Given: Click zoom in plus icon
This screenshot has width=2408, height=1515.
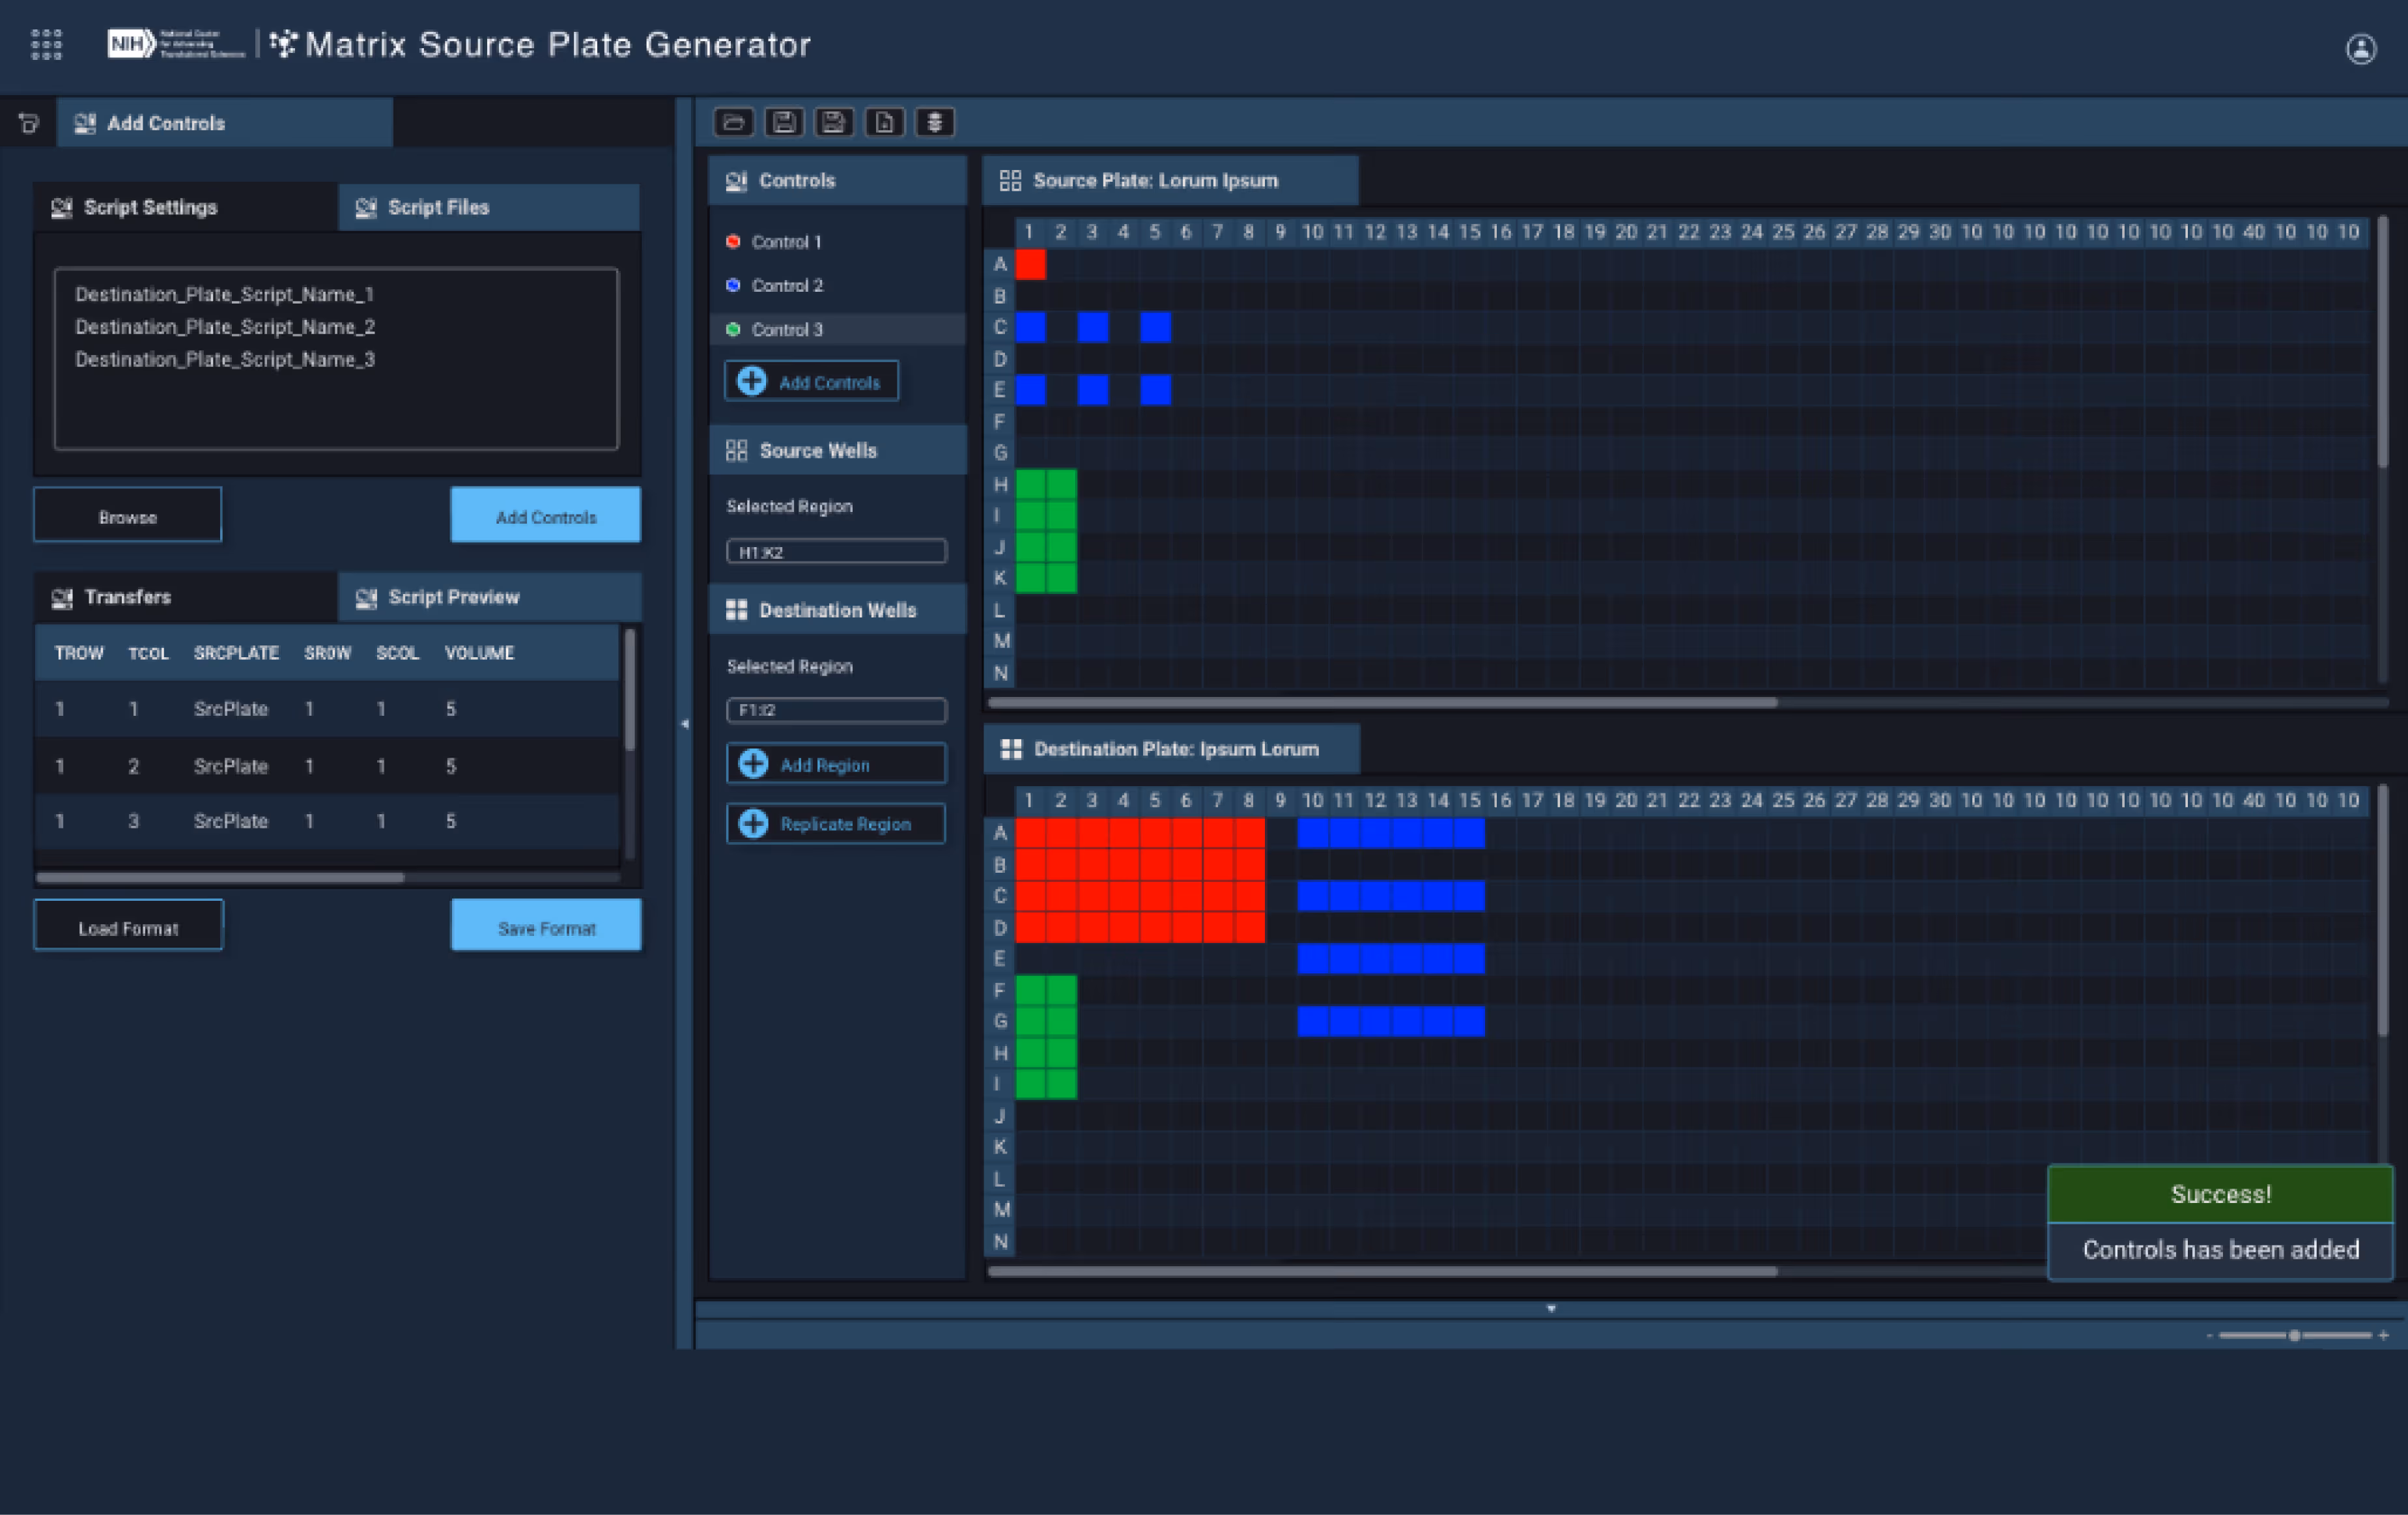Looking at the screenshot, I should pos(2384,1335).
